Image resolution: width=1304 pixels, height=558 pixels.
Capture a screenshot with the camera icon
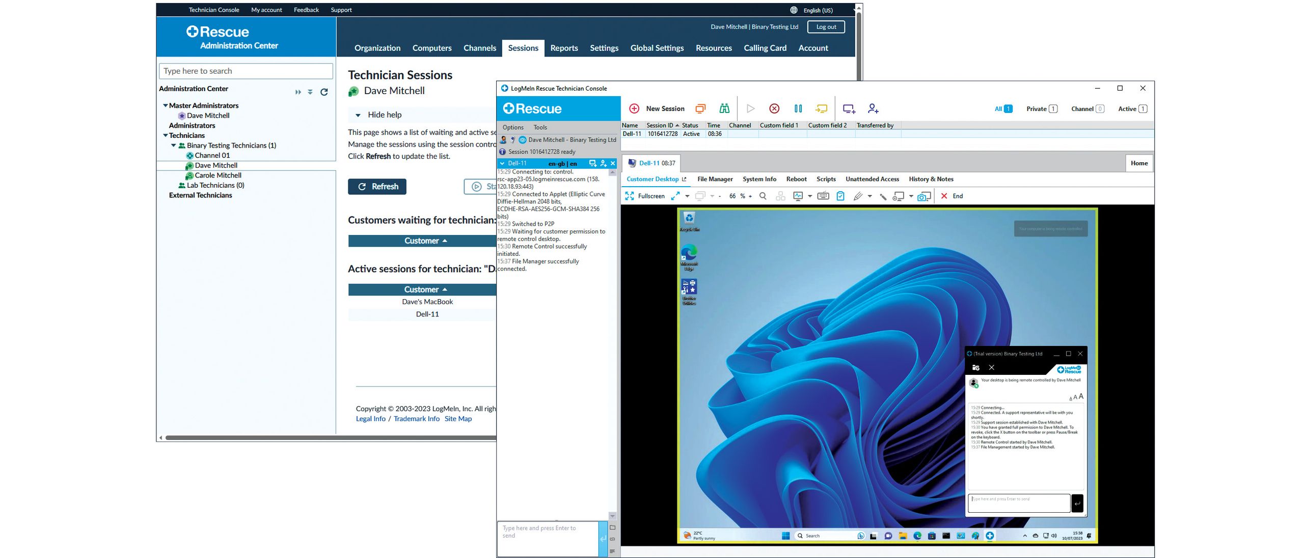[x=924, y=196]
